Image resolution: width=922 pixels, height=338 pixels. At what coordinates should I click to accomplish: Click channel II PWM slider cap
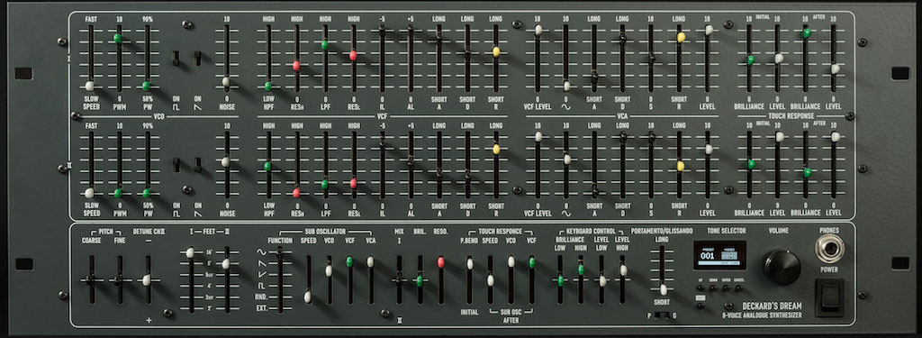pos(118,193)
